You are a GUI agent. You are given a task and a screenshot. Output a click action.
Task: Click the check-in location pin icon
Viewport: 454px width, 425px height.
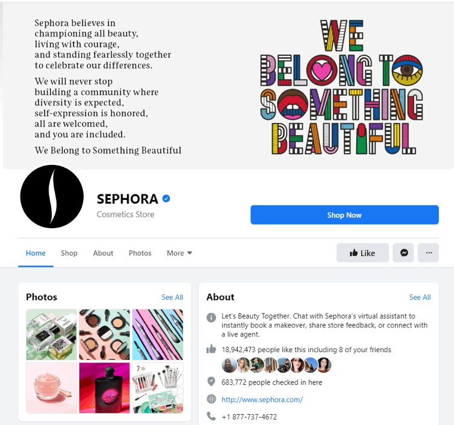(x=211, y=382)
